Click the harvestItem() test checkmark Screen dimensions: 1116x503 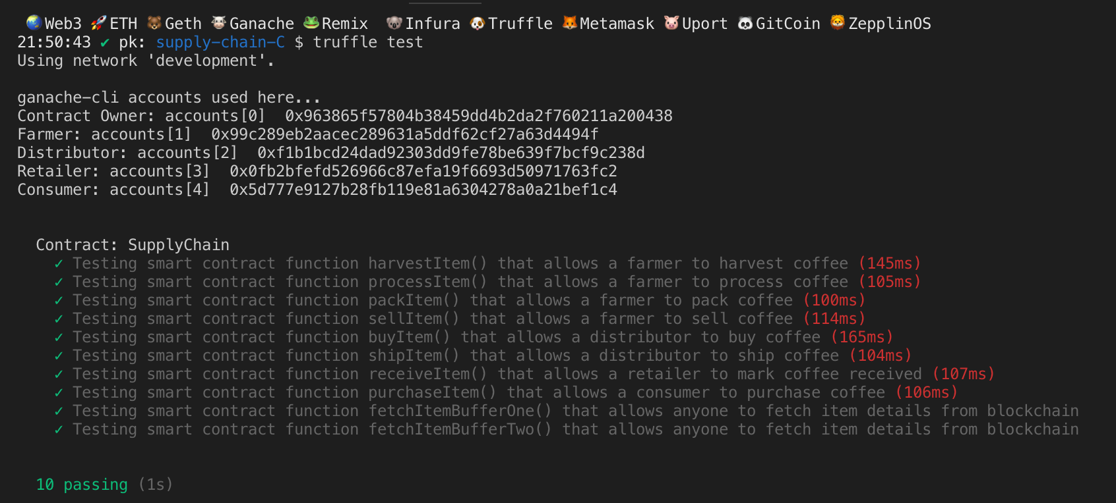tap(59, 263)
